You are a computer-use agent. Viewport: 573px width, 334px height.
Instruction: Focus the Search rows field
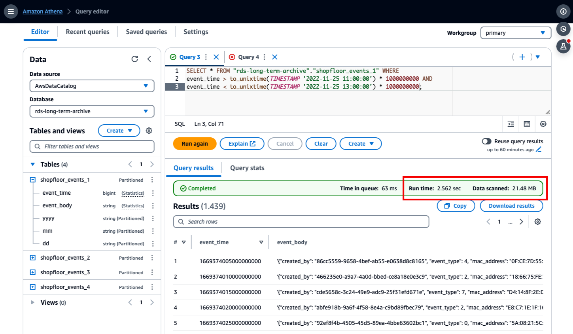[x=301, y=222]
